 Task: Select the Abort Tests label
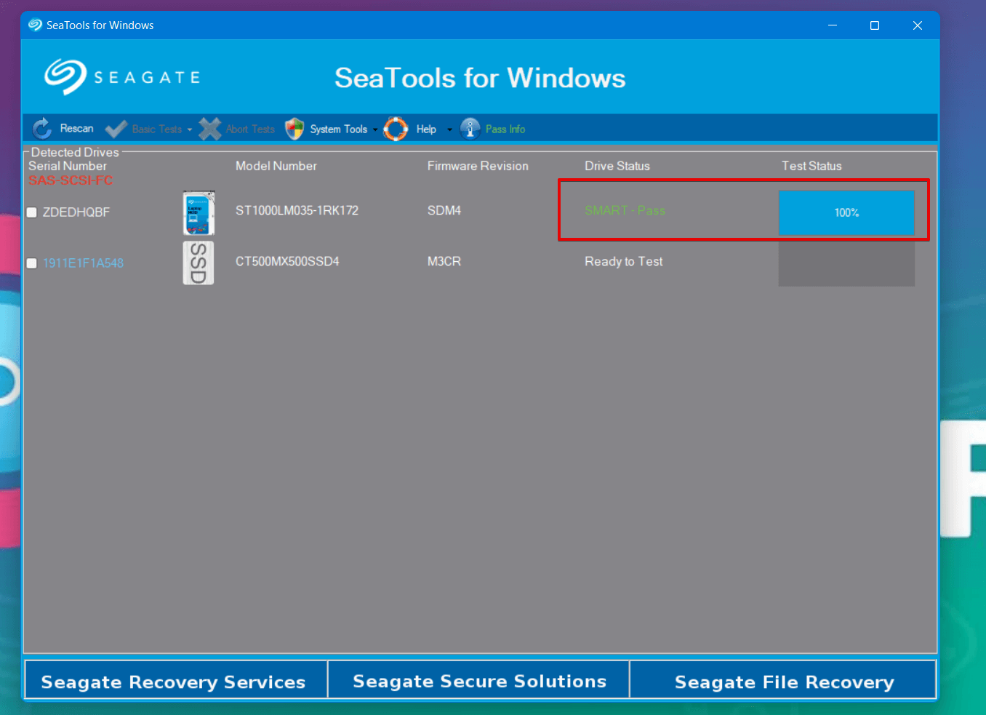250,129
